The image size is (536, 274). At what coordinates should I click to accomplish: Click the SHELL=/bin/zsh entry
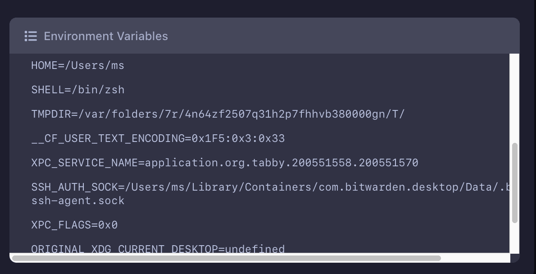click(77, 90)
